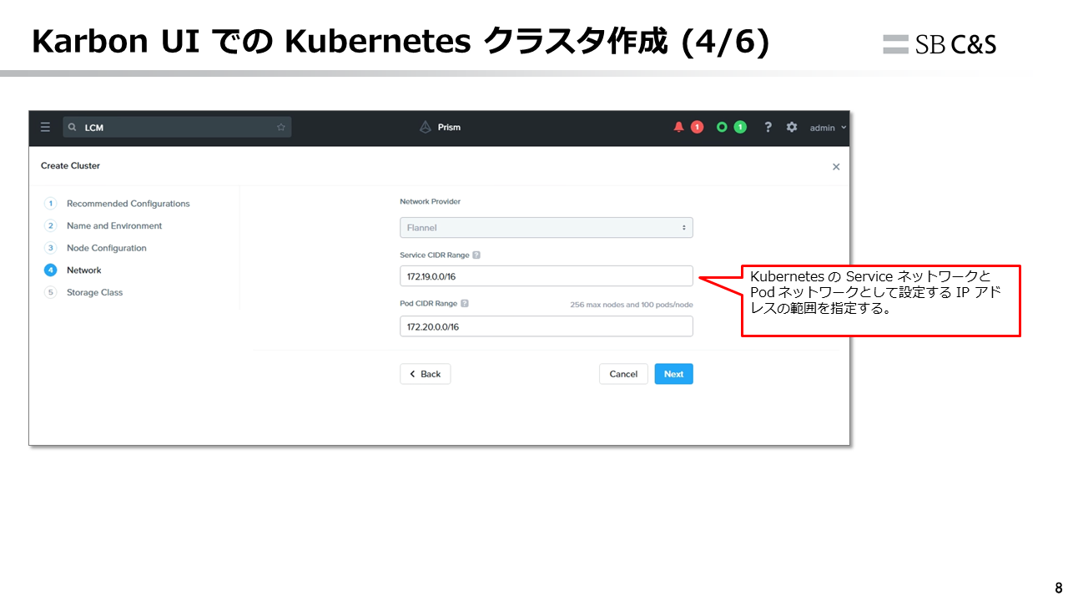
Task: Click the red alert count badge
Action: [x=698, y=127]
